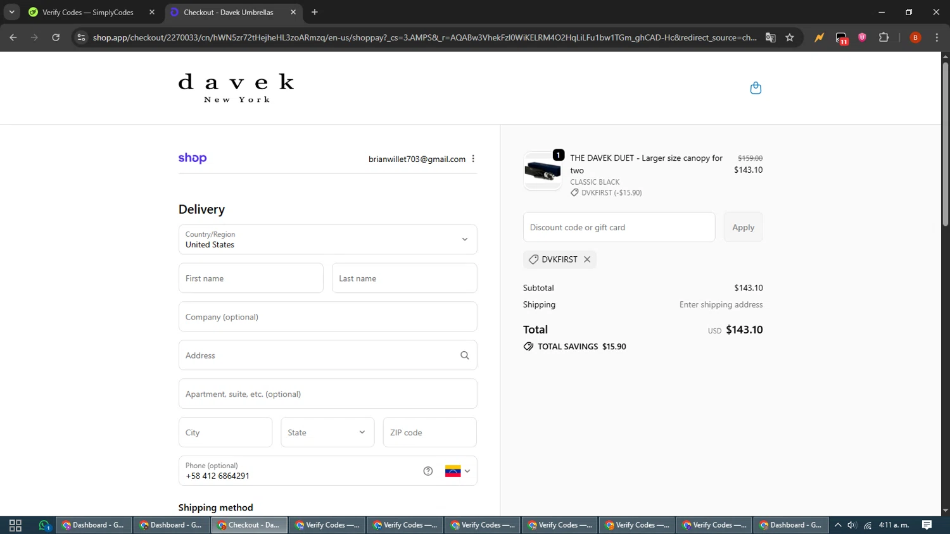Click the TOTAL SAVINGS $15.90 text

point(581,347)
